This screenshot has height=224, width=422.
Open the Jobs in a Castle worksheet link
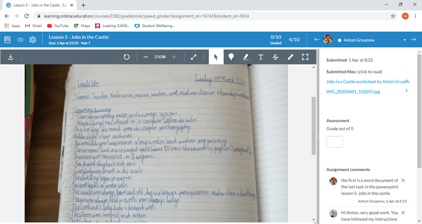click(x=367, y=81)
